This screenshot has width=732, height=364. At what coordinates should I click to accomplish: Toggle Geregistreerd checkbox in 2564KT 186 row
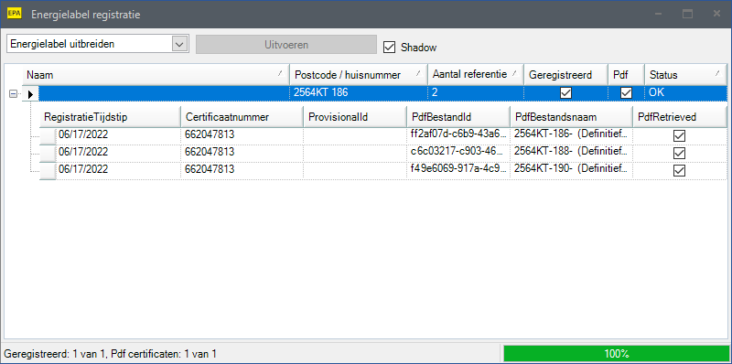point(565,93)
